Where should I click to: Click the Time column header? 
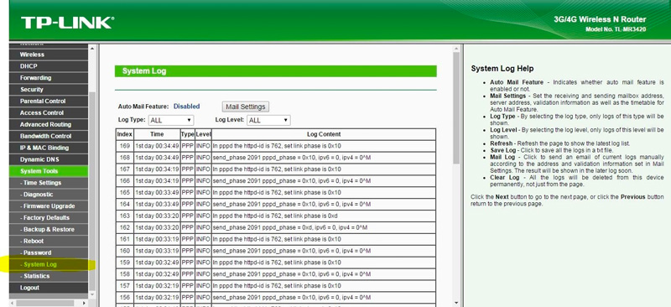157,134
